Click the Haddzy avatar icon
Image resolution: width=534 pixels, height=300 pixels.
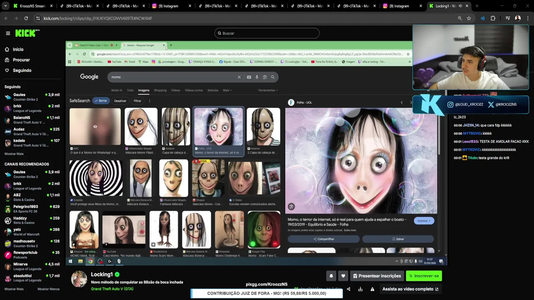(x=8, y=220)
